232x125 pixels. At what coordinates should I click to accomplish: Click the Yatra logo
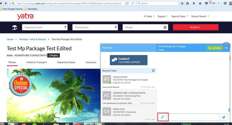pos(25,16)
